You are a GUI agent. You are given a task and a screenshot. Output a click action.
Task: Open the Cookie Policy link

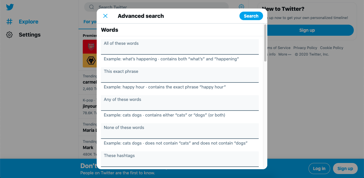332,48
